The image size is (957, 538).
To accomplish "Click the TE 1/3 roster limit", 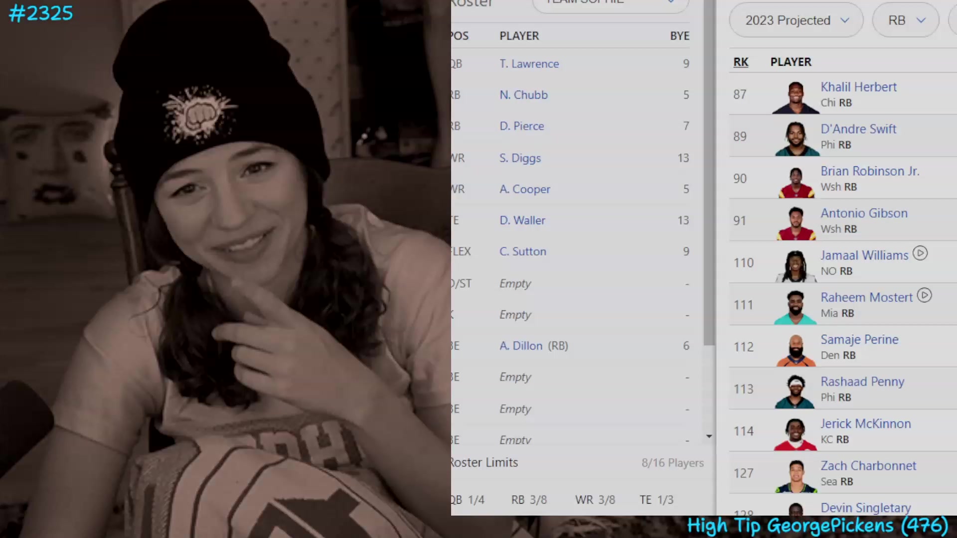I will [656, 500].
